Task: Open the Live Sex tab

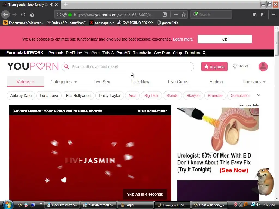Action: pos(102,82)
